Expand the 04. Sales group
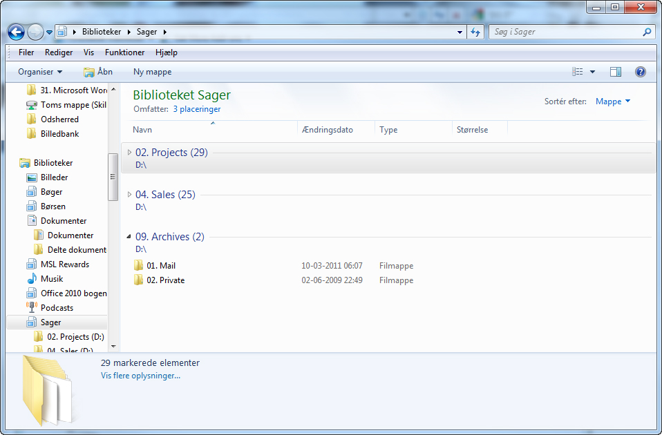 [129, 195]
